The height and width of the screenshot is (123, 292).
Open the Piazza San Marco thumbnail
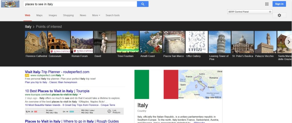pos(174,42)
